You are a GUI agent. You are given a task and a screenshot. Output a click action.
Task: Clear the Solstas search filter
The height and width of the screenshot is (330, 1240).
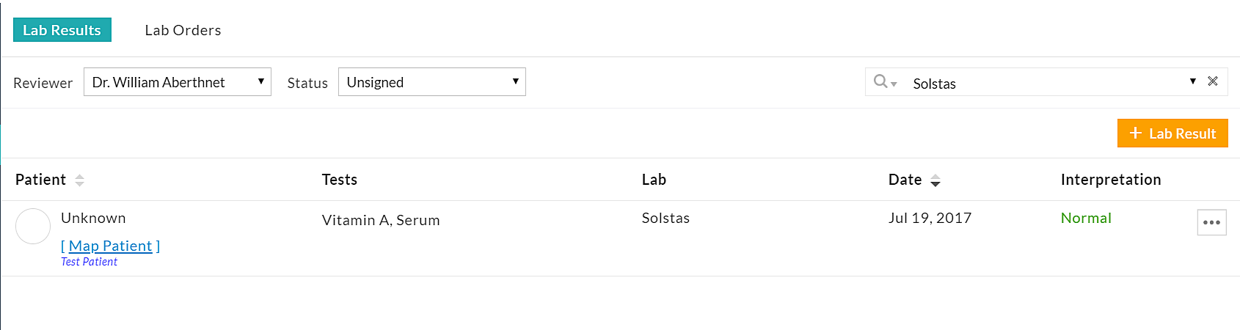coord(1213,81)
